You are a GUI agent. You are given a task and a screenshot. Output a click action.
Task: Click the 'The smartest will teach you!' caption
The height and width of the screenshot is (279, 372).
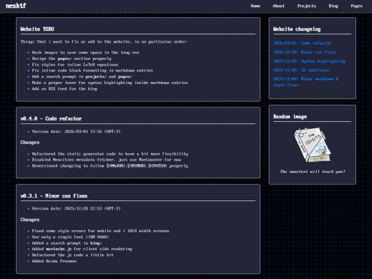coord(312,172)
